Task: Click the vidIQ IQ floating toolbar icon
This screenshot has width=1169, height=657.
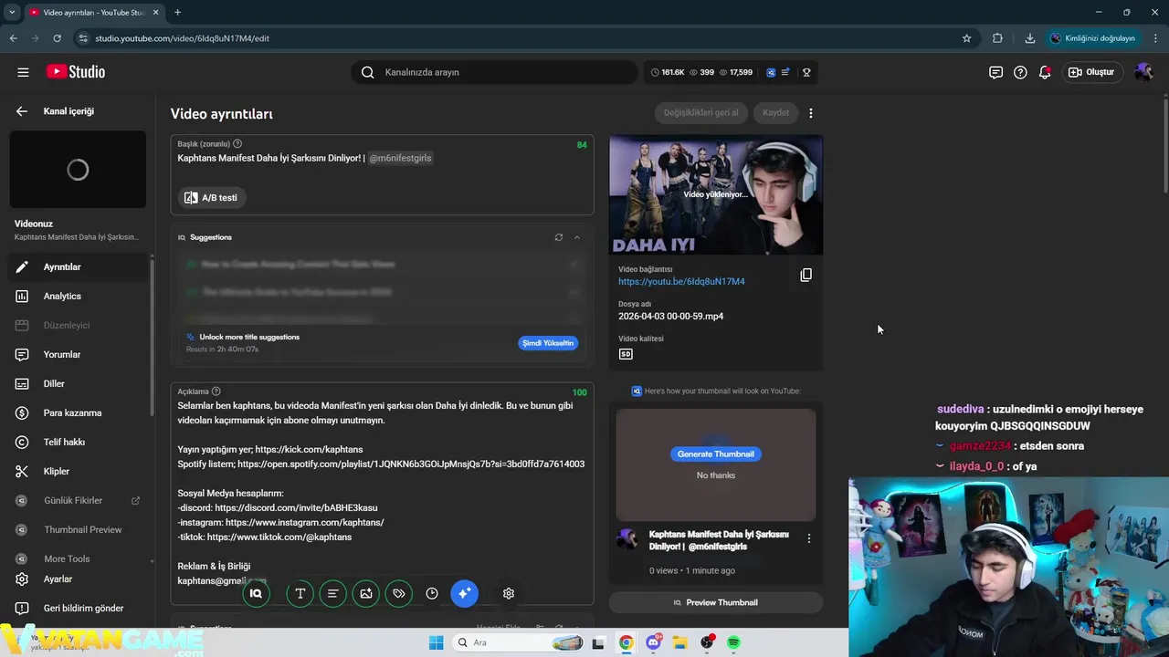Action: (x=256, y=594)
